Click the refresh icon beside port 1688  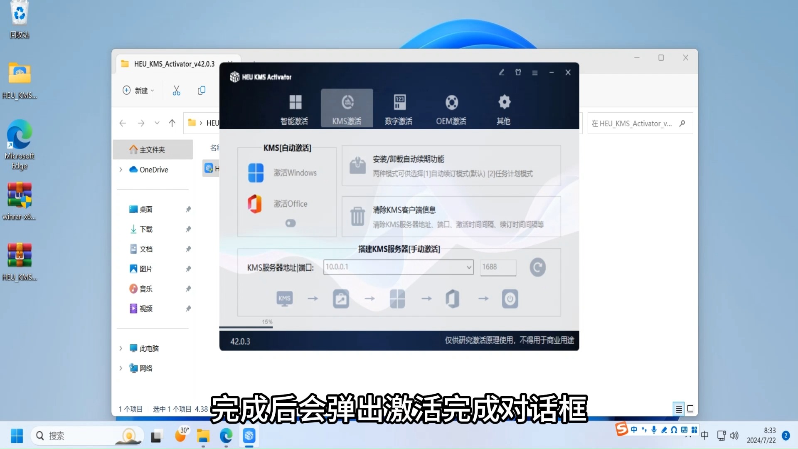(x=537, y=267)
